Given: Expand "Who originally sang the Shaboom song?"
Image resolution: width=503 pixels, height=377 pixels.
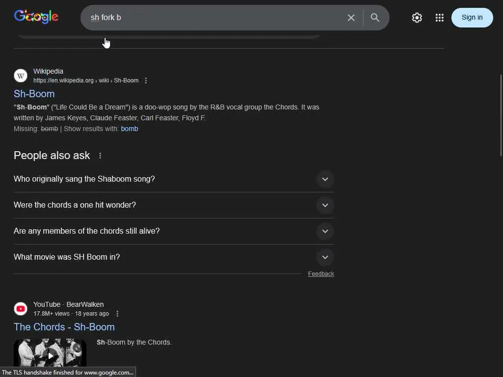Looking at the screenshot, I should point(325,179).
